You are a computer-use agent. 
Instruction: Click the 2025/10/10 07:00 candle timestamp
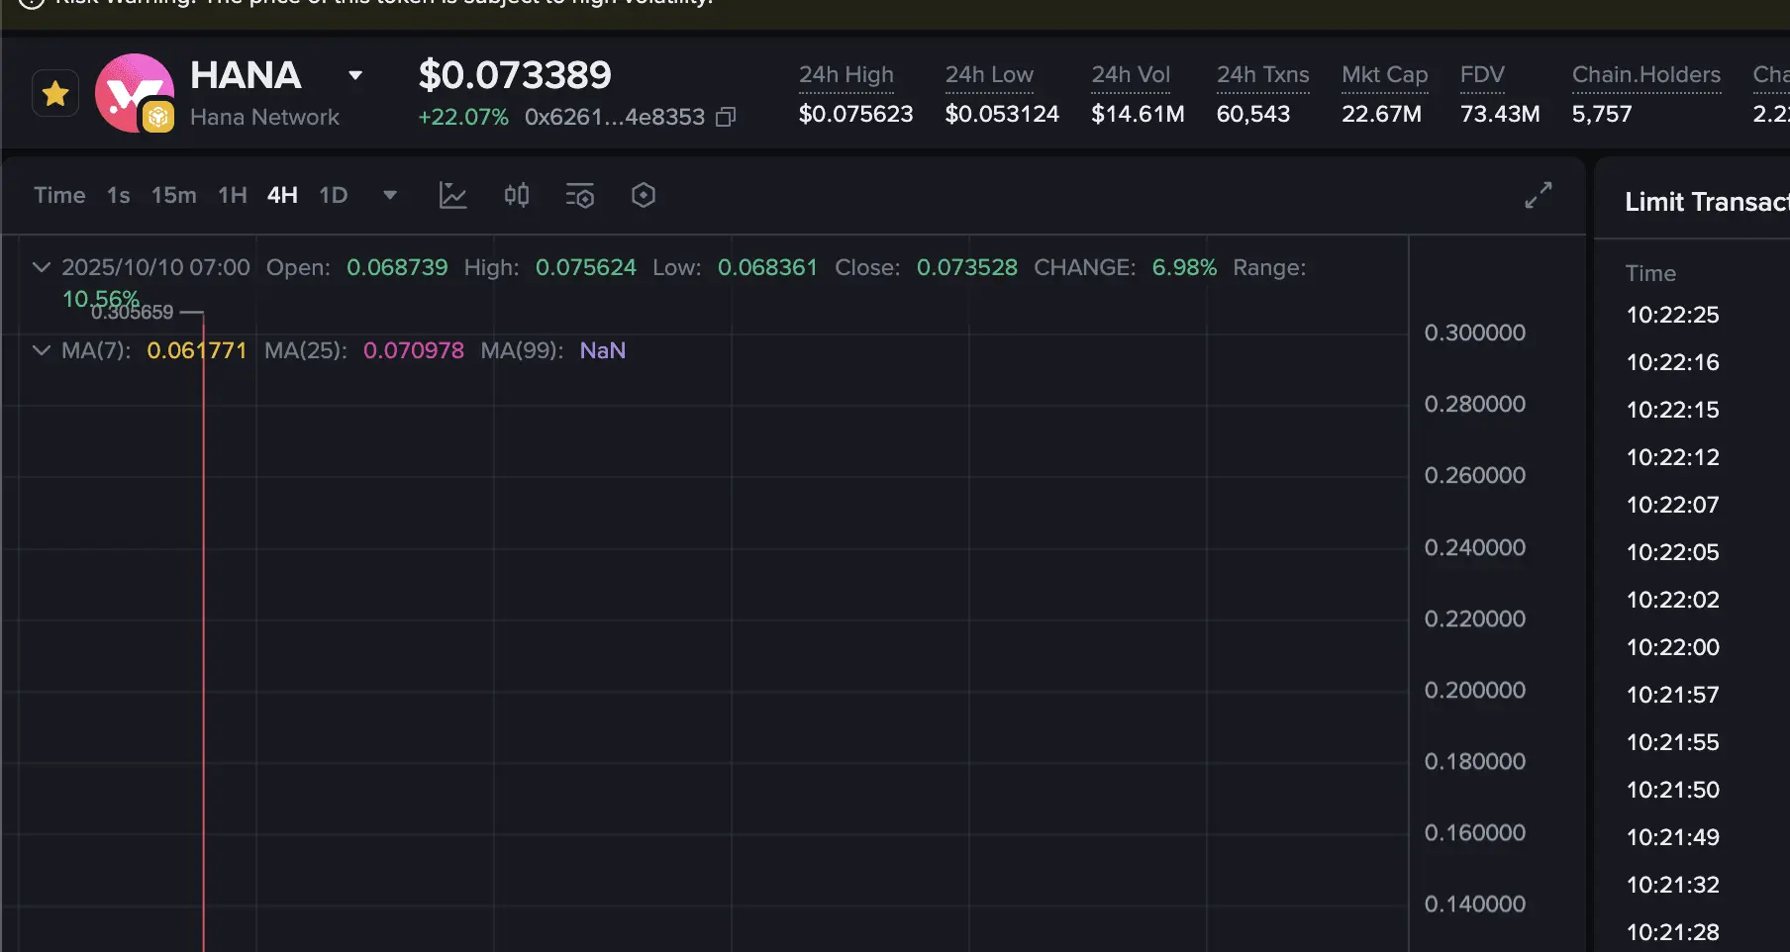coord(155,267)
